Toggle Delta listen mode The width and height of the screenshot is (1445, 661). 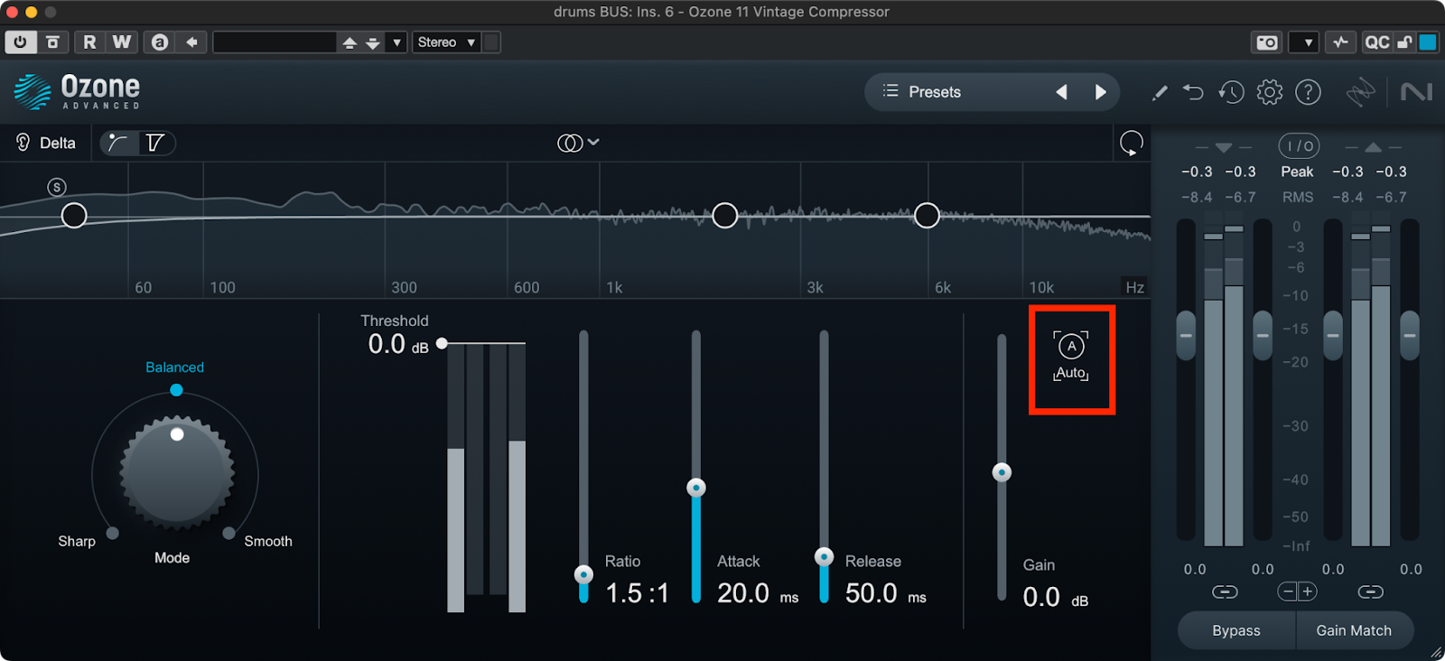[46, 143]
